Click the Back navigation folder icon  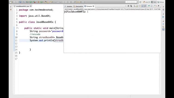[77, 2]
